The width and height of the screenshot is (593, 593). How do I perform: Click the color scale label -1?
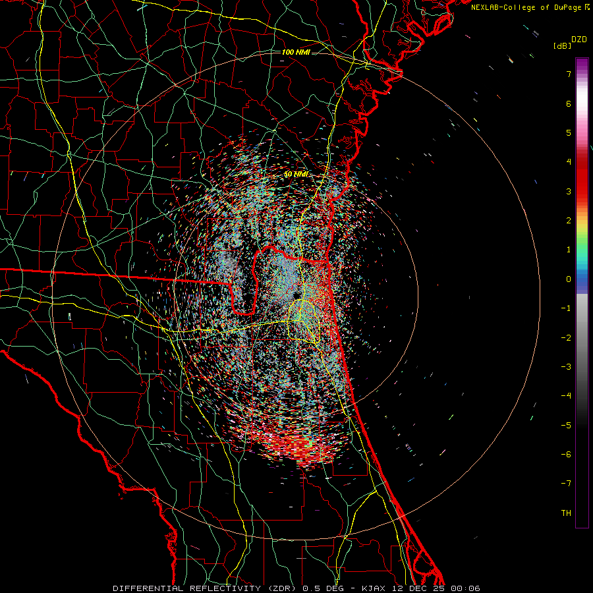coord(566,308)
